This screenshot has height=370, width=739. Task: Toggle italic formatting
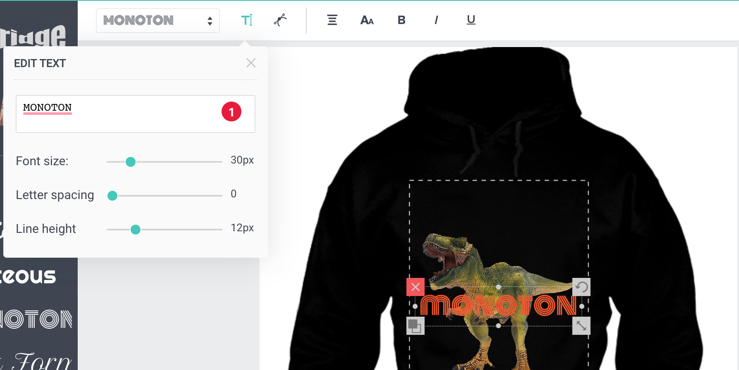pos(436,20)
